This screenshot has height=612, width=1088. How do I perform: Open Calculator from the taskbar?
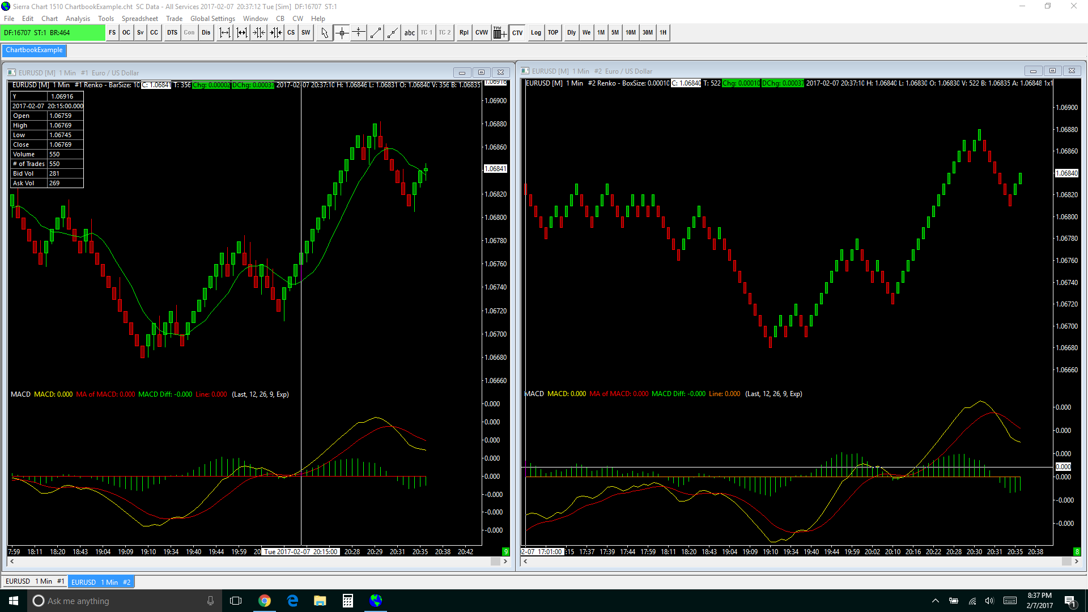tap(348, 601)
